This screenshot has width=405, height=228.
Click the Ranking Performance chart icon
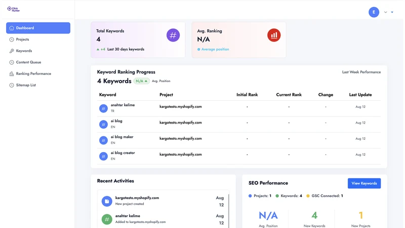[12, 73]
